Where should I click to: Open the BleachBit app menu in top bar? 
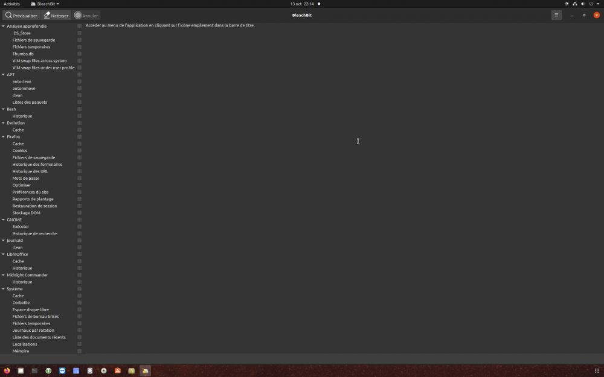(45, 4)
